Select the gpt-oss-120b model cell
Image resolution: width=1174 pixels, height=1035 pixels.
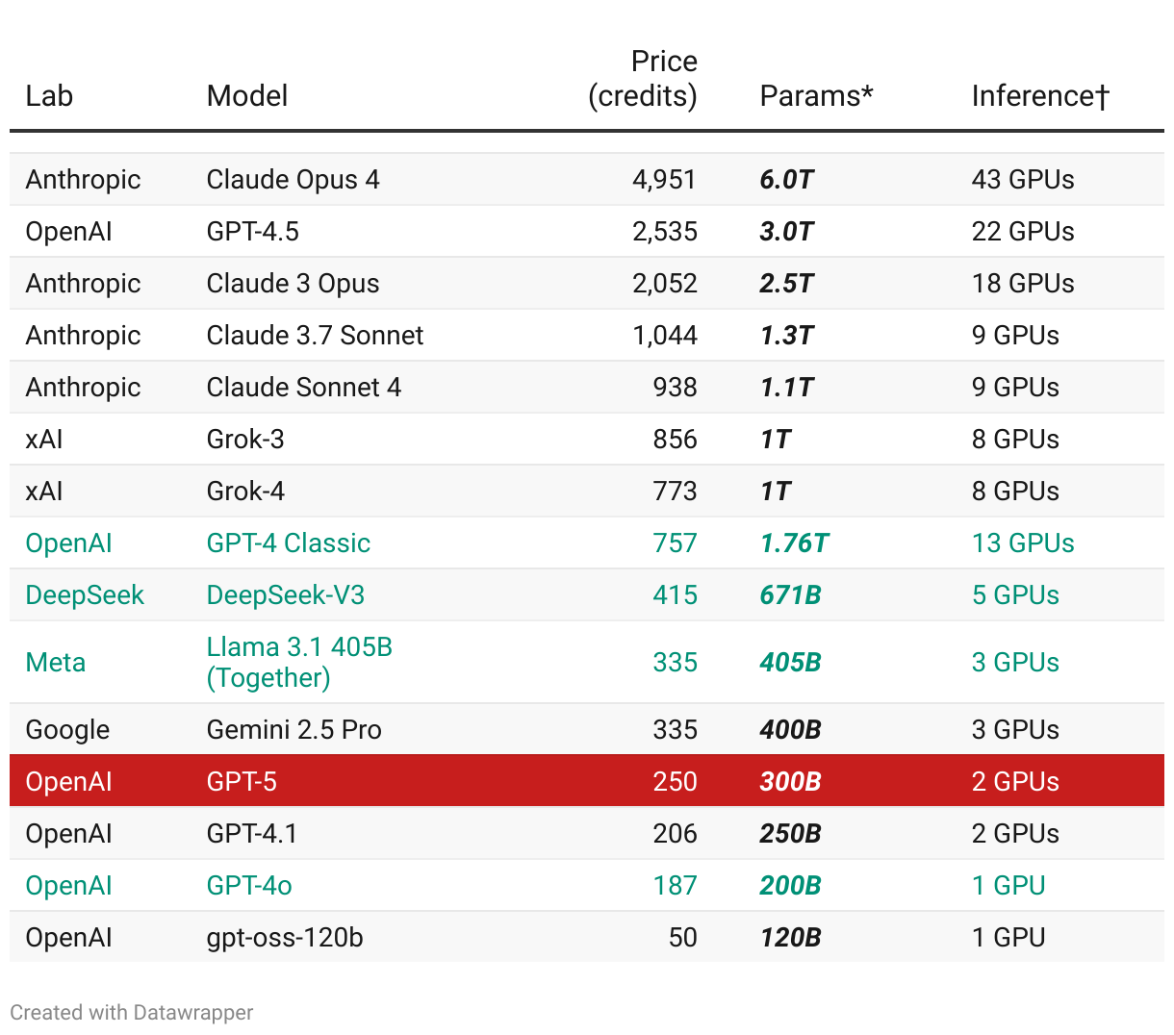click(285, 938)
